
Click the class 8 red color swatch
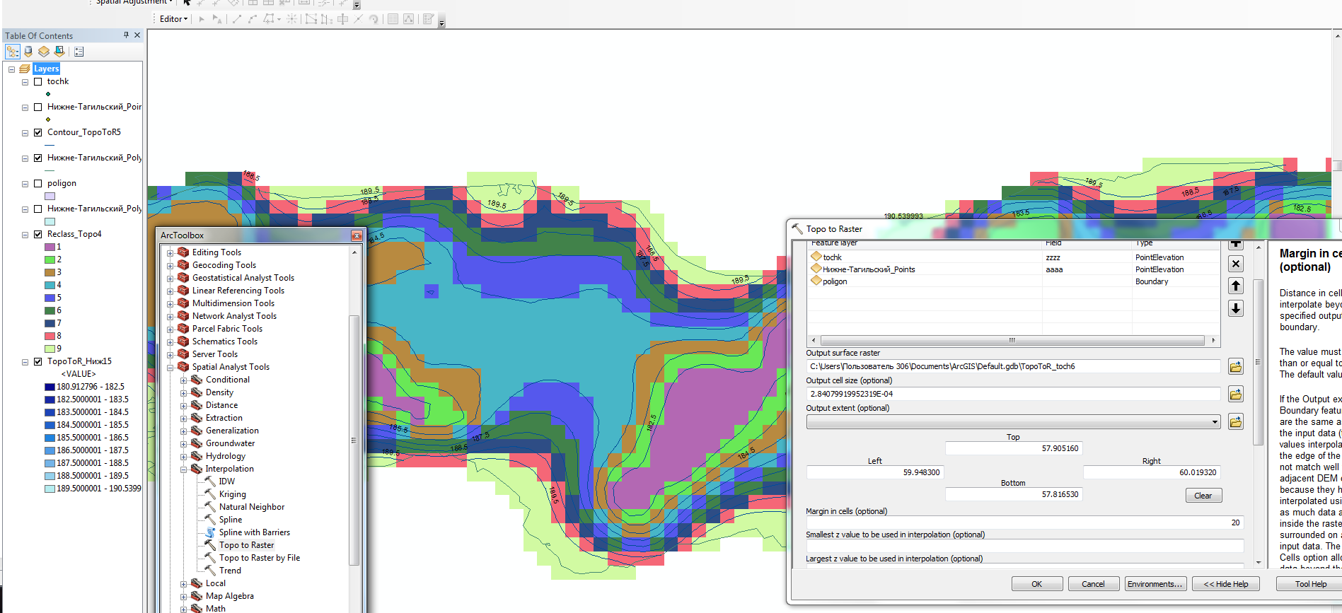click(50, 336)
